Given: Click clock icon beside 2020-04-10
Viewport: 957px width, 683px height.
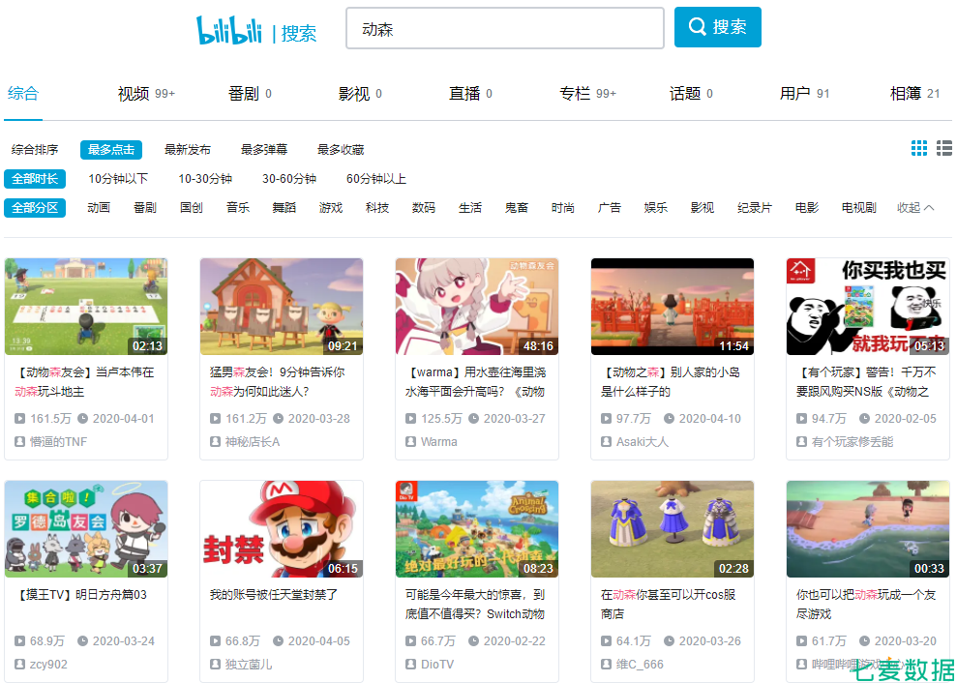Looking at the screenshot, I should point(669,419).
